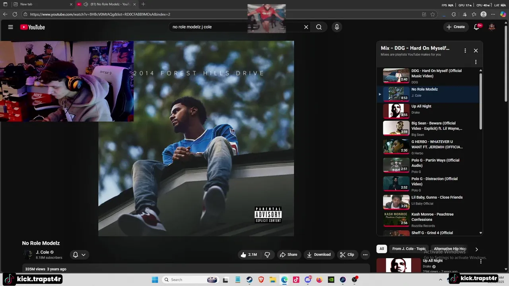This screenshot has height=286, width=509.
Task: Switch to the New tab browser tab
Action: tap(42, 4)
